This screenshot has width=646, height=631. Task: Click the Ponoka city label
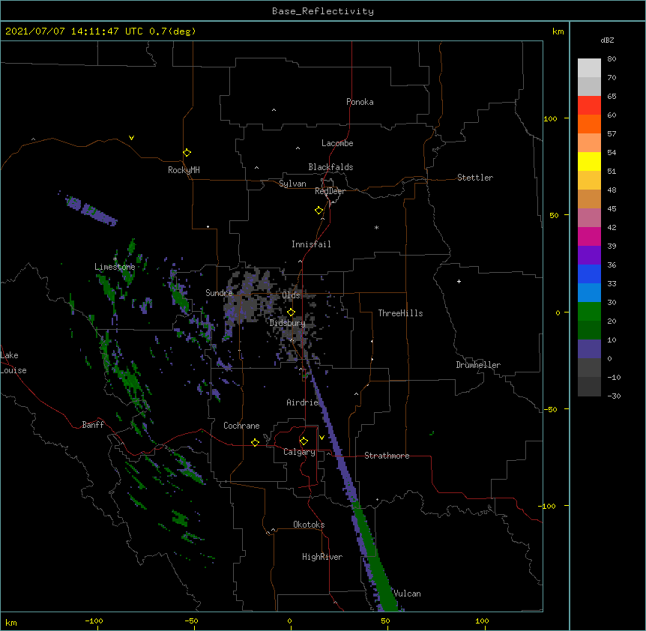(360, 102)
